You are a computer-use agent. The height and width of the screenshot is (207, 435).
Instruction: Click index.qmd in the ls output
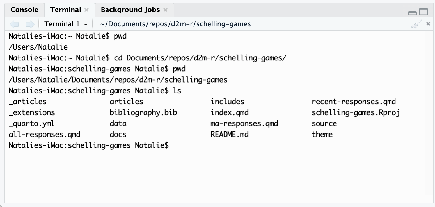pos(230,113)
